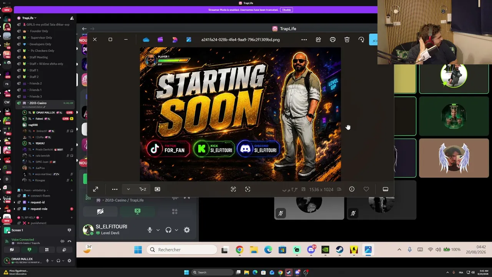Viewport: 492px width, 277px height.
Task: Open the ellipsis menu in Photos bottom bar
Action: 115,189
